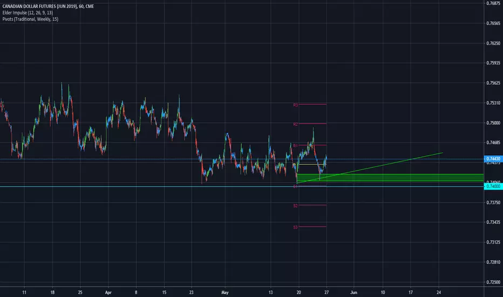Click the 0.76250 price axis label
Image resolution: width=503 pixels, height=297 pixels.
point(493,43)
